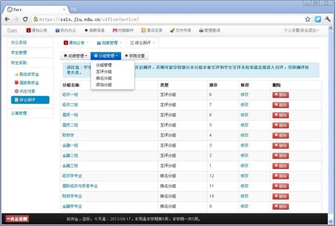Click 修改 in the row with order 12
Viewport: 335px width, 226px height.
coord(244,176)
